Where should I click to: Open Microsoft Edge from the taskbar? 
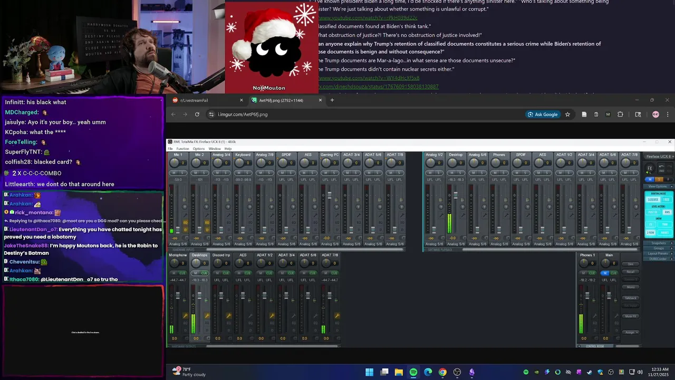click(x=428, y=372)
